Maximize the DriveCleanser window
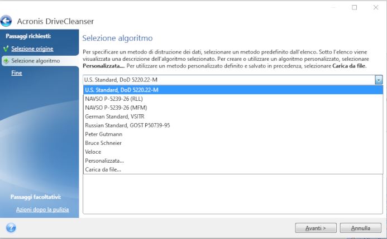Viewport: 387px width, 239px height. 354,7
